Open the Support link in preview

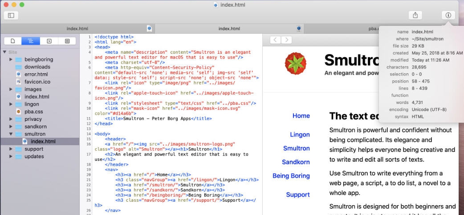[x=298, y=195]
